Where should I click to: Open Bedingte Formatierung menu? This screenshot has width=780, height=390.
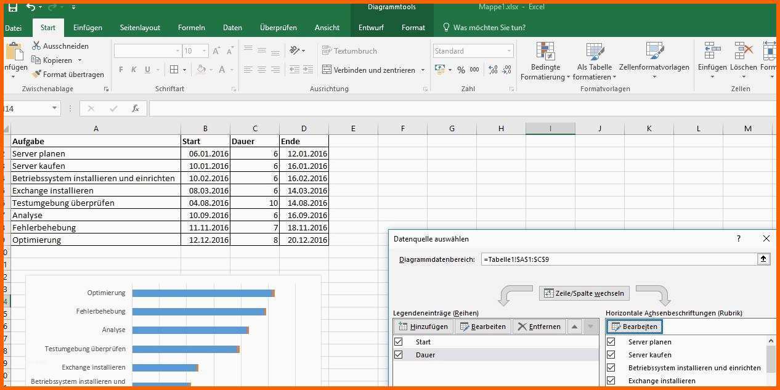coord(545,62)
